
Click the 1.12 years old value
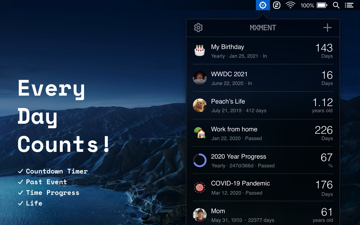tap(322, 102)
